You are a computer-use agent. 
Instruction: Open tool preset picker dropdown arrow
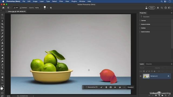pos(11,8)
